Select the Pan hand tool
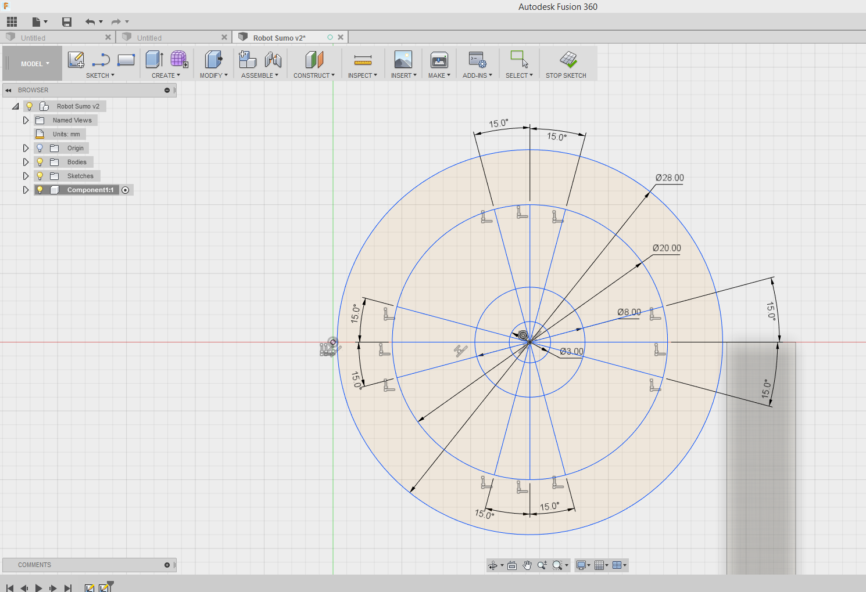 [527, 565]
